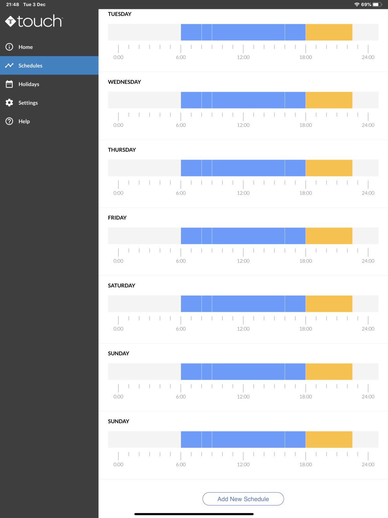This screenshot has height=518, width=388.
Task: Click Friday's first blue block starting at 6:00
Action: pyautogui.click(x=191, y=236)
